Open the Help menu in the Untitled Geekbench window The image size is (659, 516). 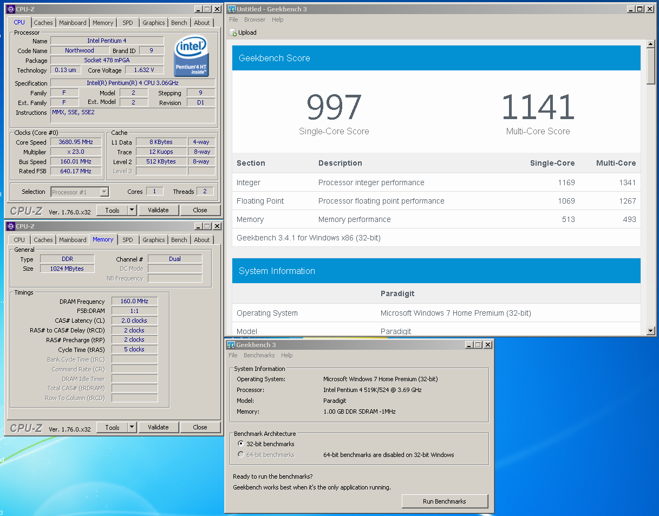coord(278,19)
